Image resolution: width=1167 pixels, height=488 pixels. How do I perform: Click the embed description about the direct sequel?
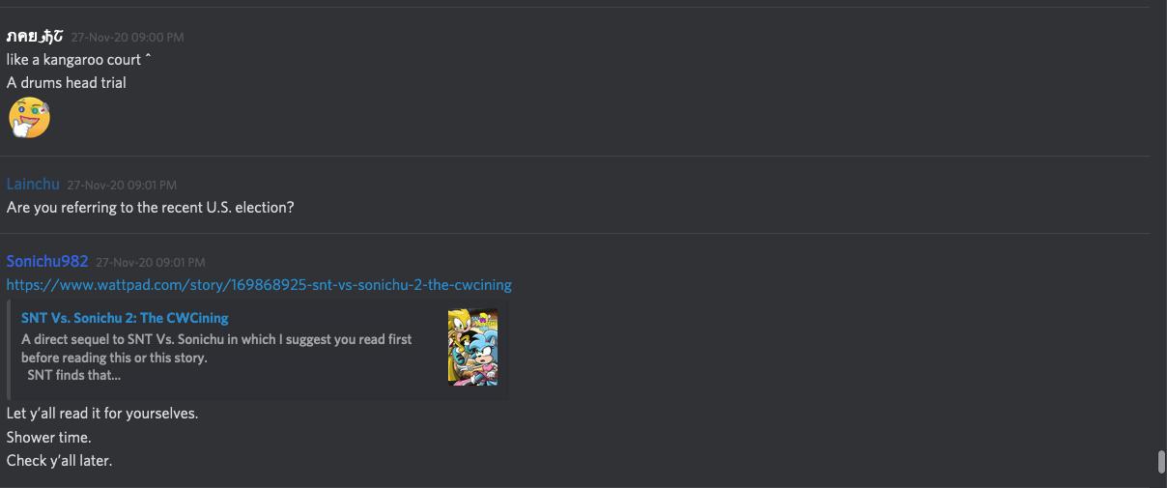(216, 348)
